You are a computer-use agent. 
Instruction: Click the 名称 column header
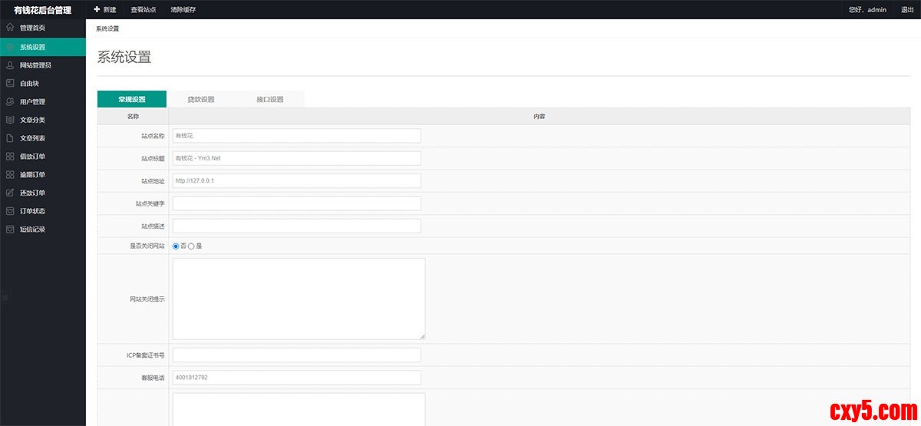(x=133, y=117)
